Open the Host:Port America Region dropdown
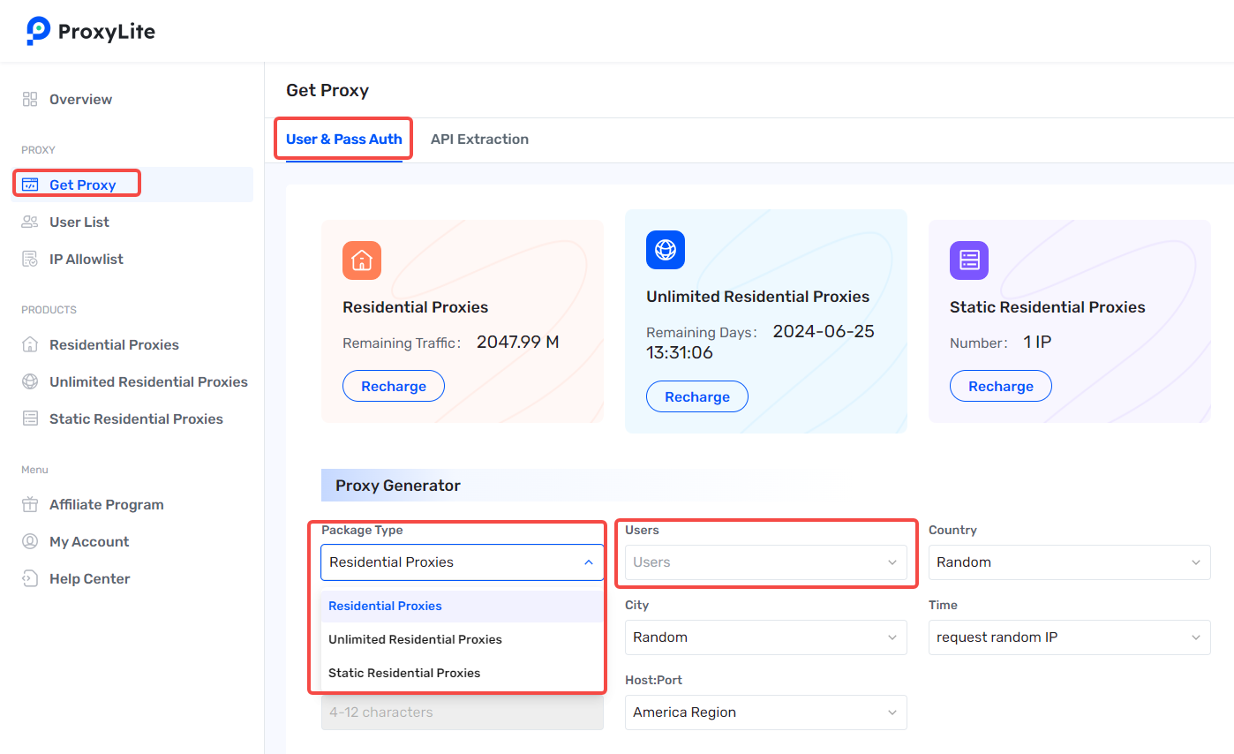 click(766, 712)
